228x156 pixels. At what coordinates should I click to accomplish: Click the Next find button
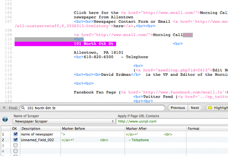pos(195,108)
